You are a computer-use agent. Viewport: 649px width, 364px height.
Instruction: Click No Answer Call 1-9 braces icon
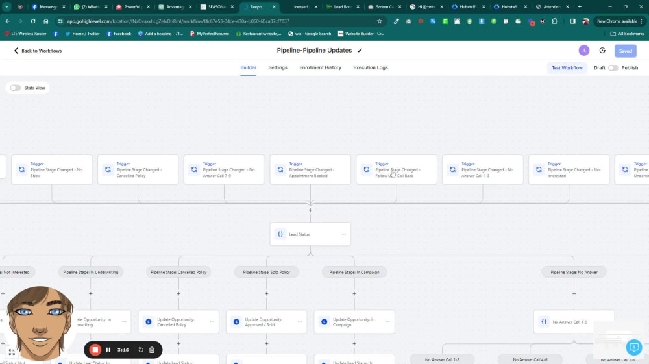544,322
